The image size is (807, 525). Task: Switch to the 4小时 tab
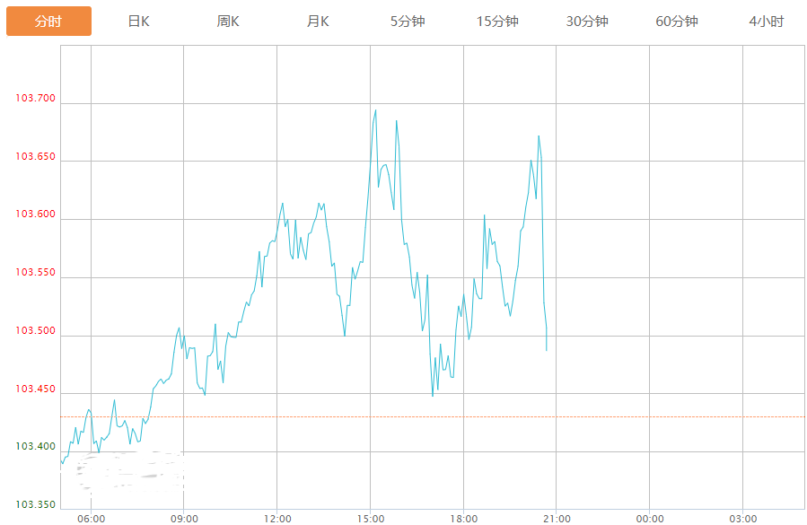pyautogui.click(x=766, y=21)
